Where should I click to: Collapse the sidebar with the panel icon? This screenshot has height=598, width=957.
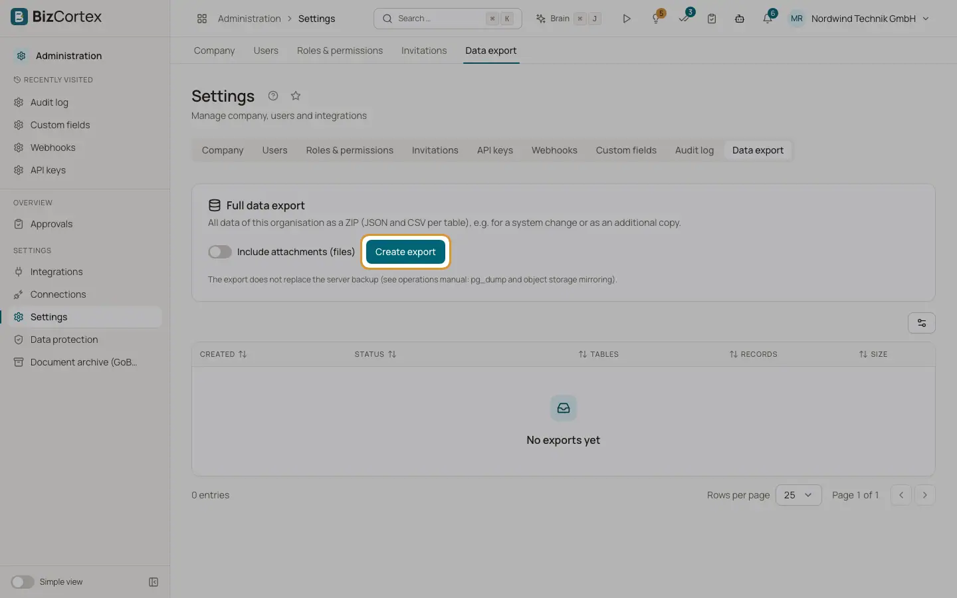(x=154, y=582)
